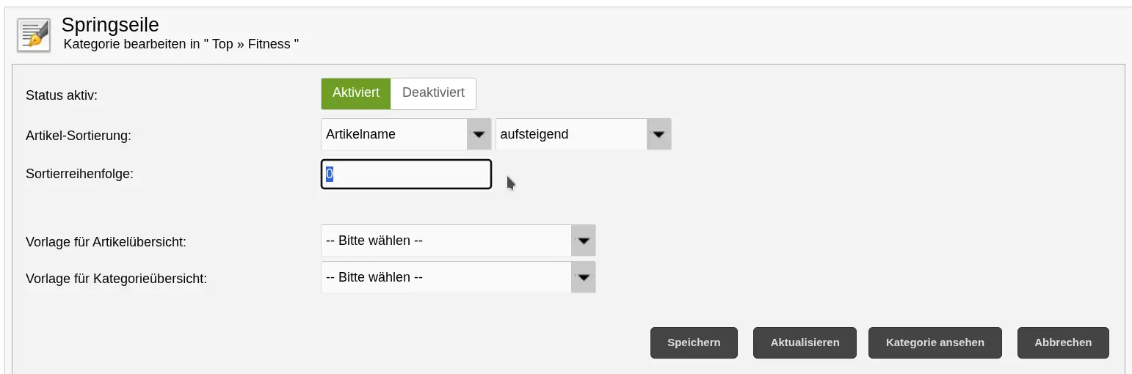Click the arrow of the aufsteigend dropdown
The width and height of the screenshot is (1132, 374).
[x=658, y=134]
